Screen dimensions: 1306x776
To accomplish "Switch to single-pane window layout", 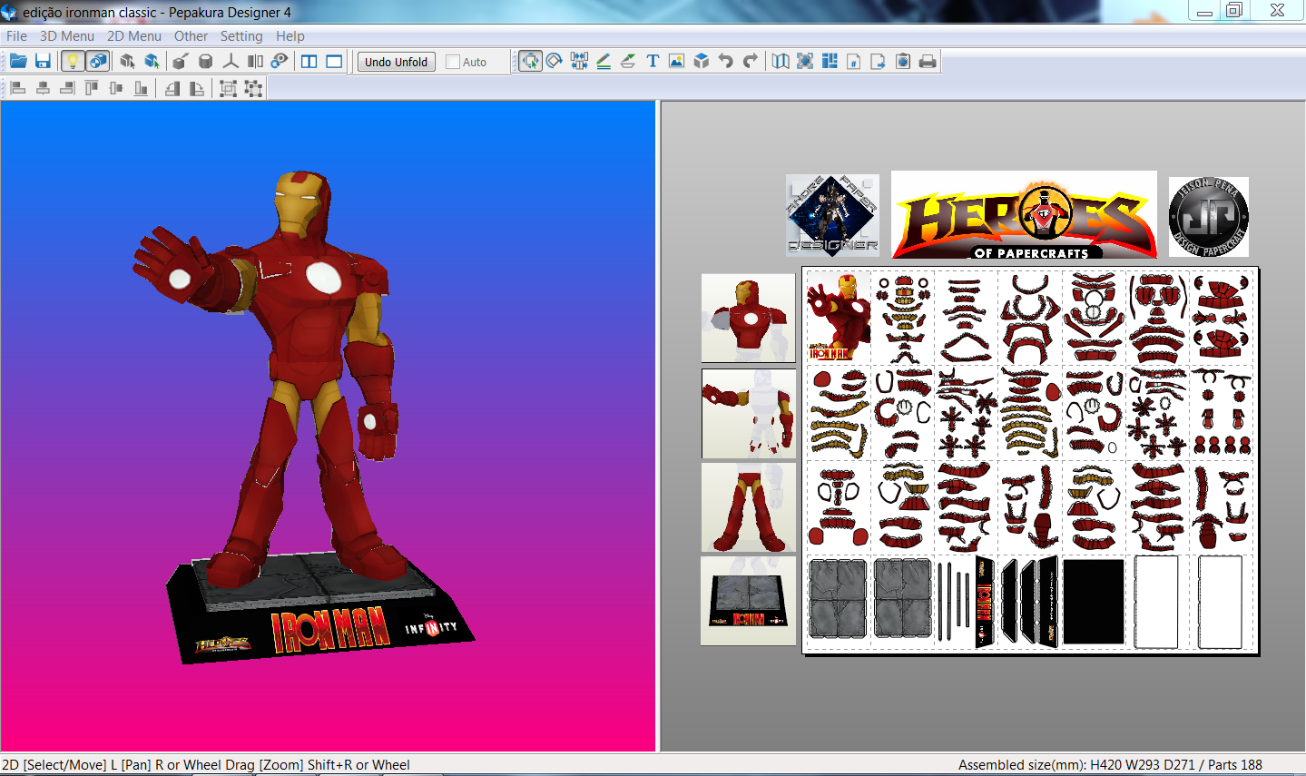I will [334, 62].
